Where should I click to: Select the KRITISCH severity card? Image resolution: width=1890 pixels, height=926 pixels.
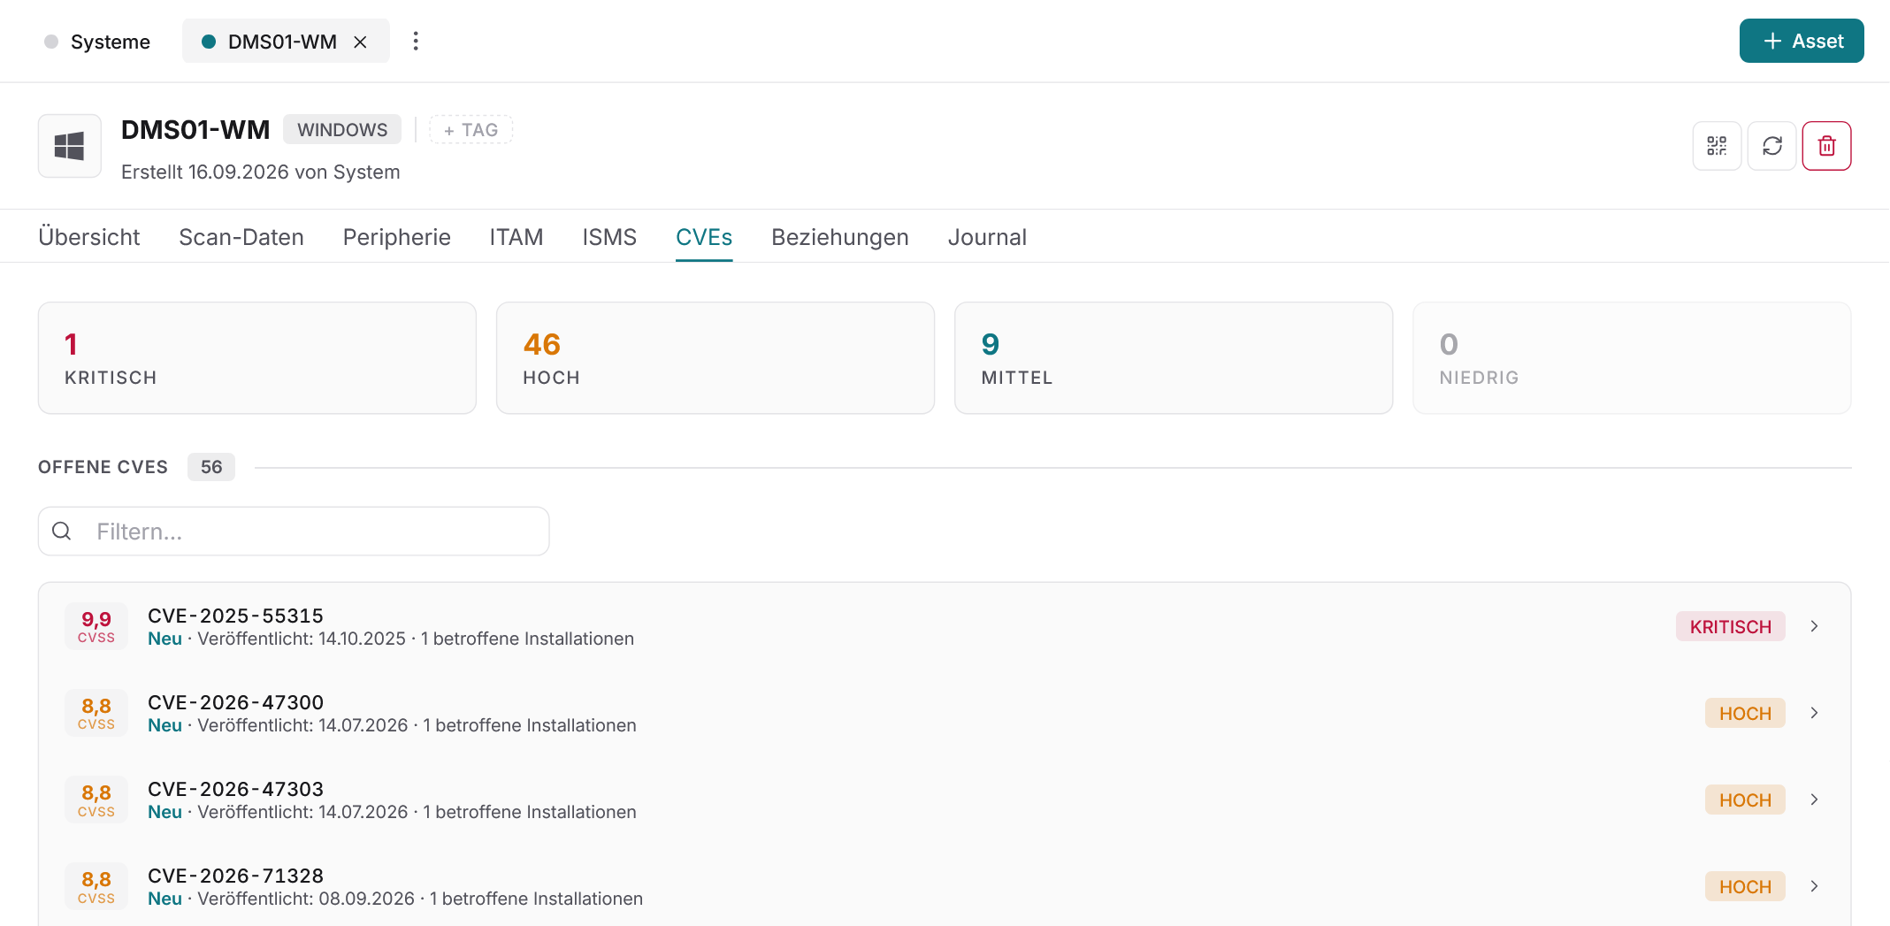click(x=257, y=358)
